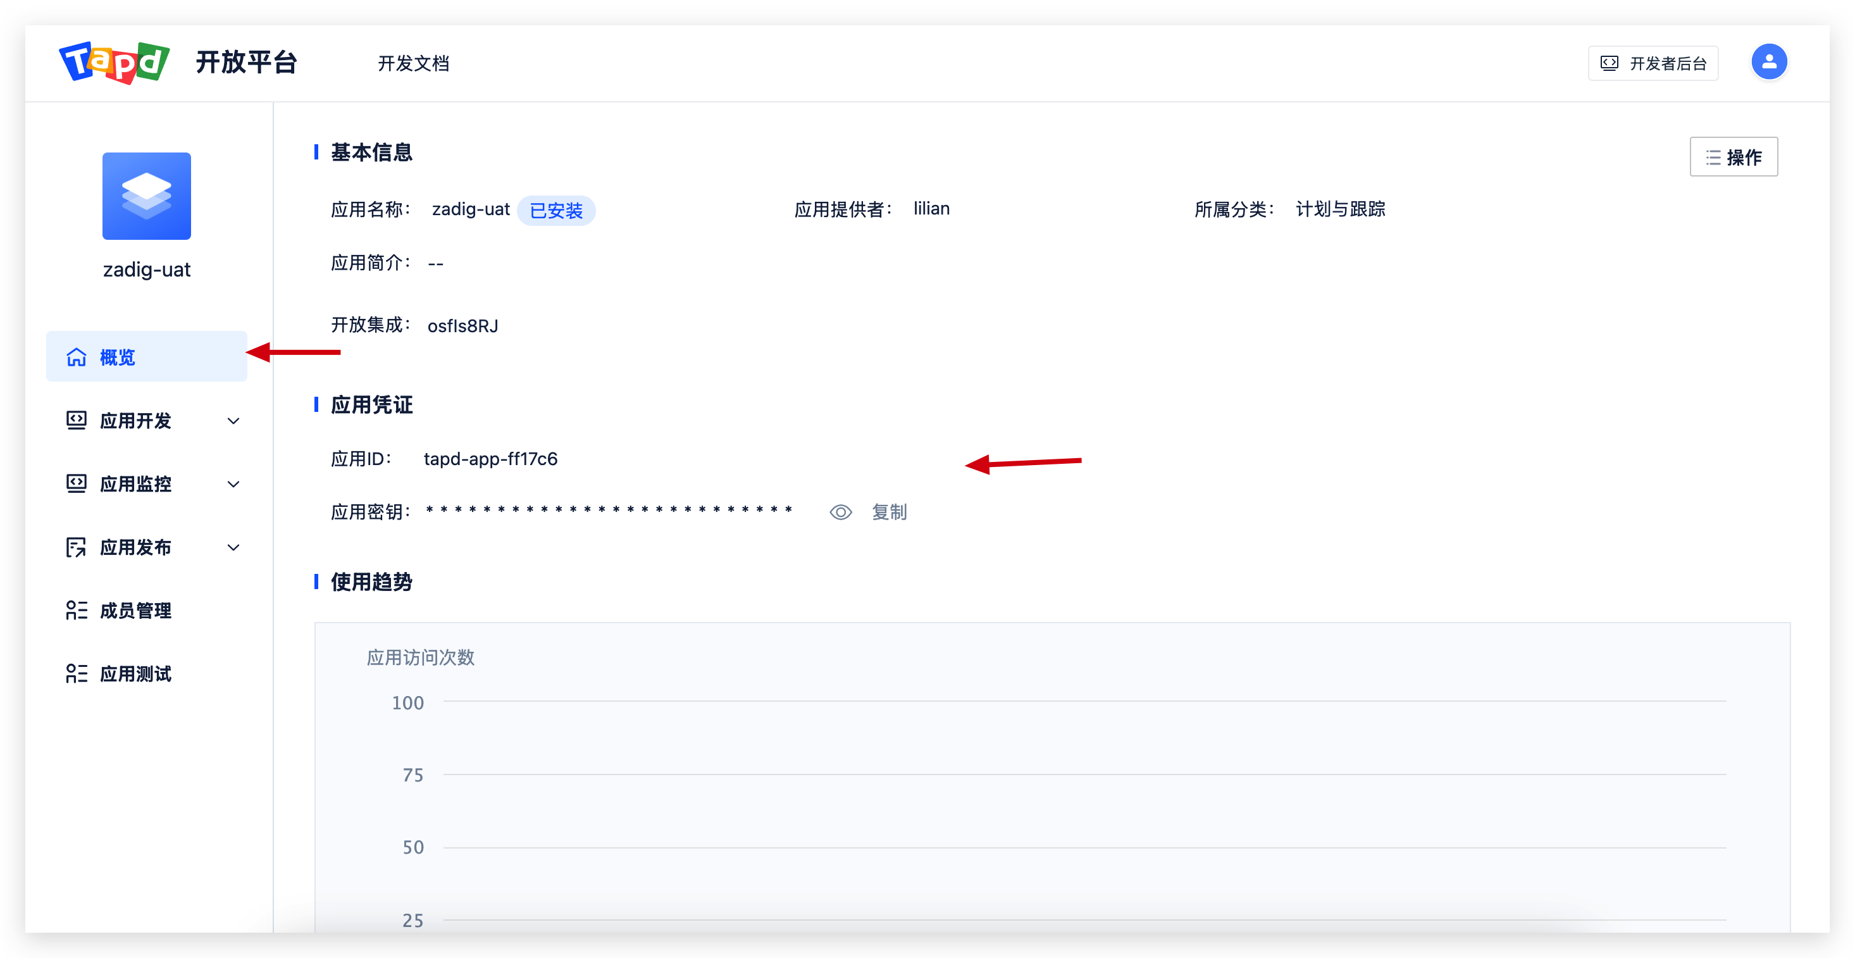Click the home icon beside 概览
This screenshot has height=958, width=1855.
click(77, 358)
